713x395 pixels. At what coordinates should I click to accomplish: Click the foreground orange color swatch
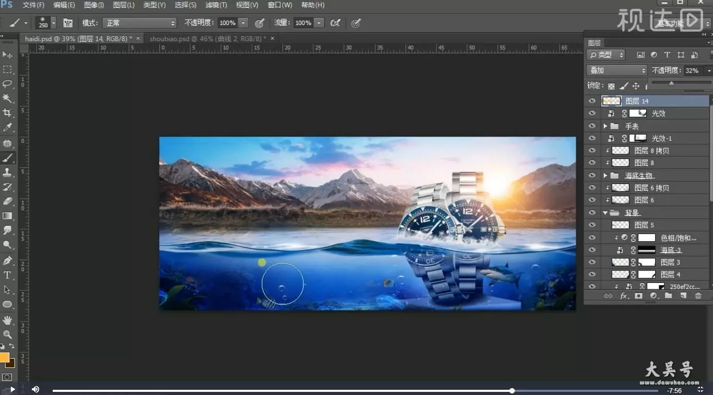[x=4, y=357]
